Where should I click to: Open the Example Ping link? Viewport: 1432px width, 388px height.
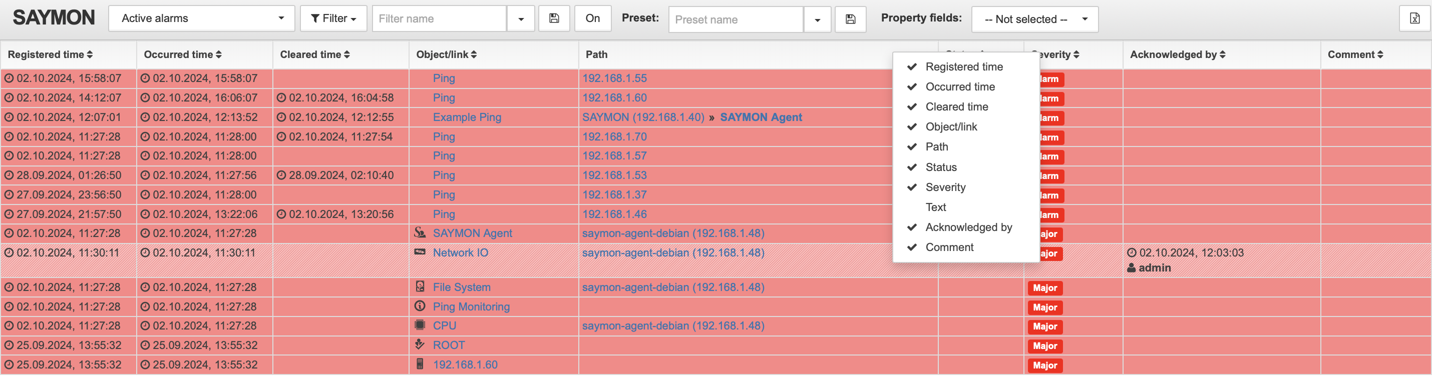tap(467, 117)
